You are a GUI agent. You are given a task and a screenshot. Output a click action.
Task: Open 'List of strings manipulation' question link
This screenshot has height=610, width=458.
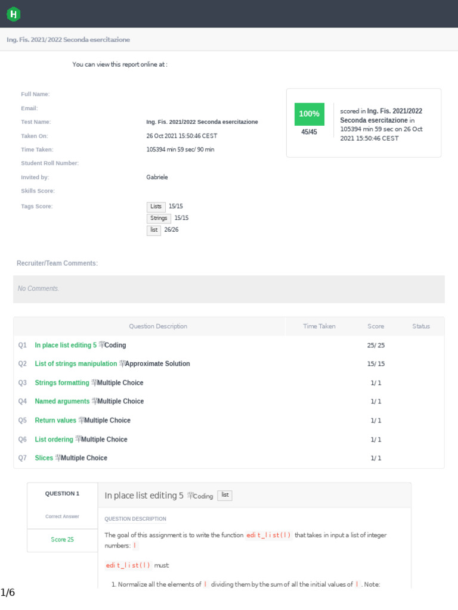click(x=76, y=363)
